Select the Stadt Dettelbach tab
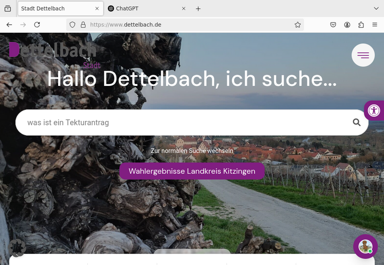The image size is (384, 265). pos(60,9)
